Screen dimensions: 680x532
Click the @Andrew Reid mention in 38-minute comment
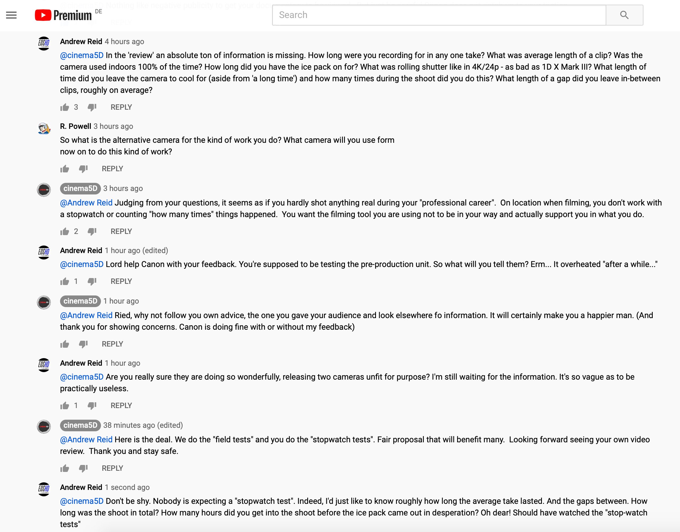point(86,439)
